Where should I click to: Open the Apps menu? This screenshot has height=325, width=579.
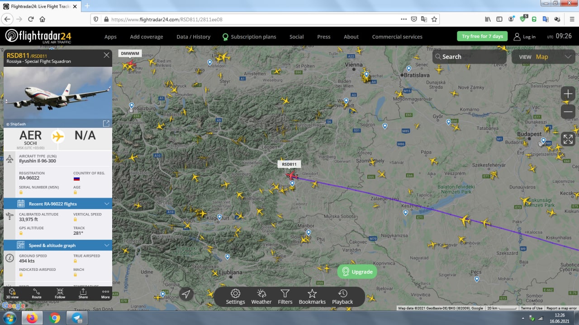[110, 37]
